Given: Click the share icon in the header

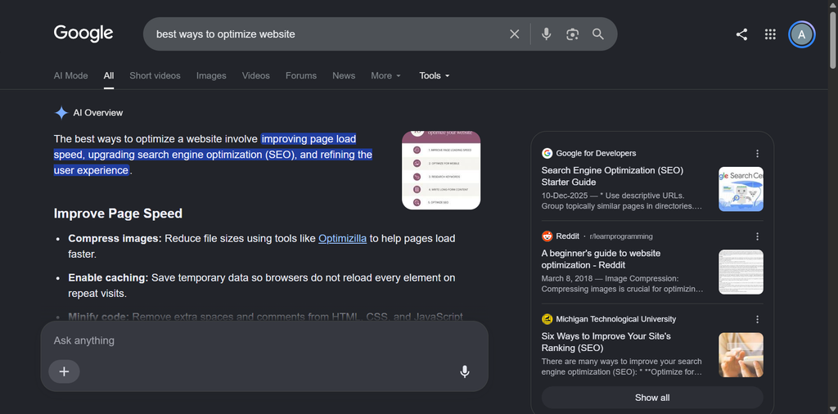Looking at the screenshot, I should 741,34.
